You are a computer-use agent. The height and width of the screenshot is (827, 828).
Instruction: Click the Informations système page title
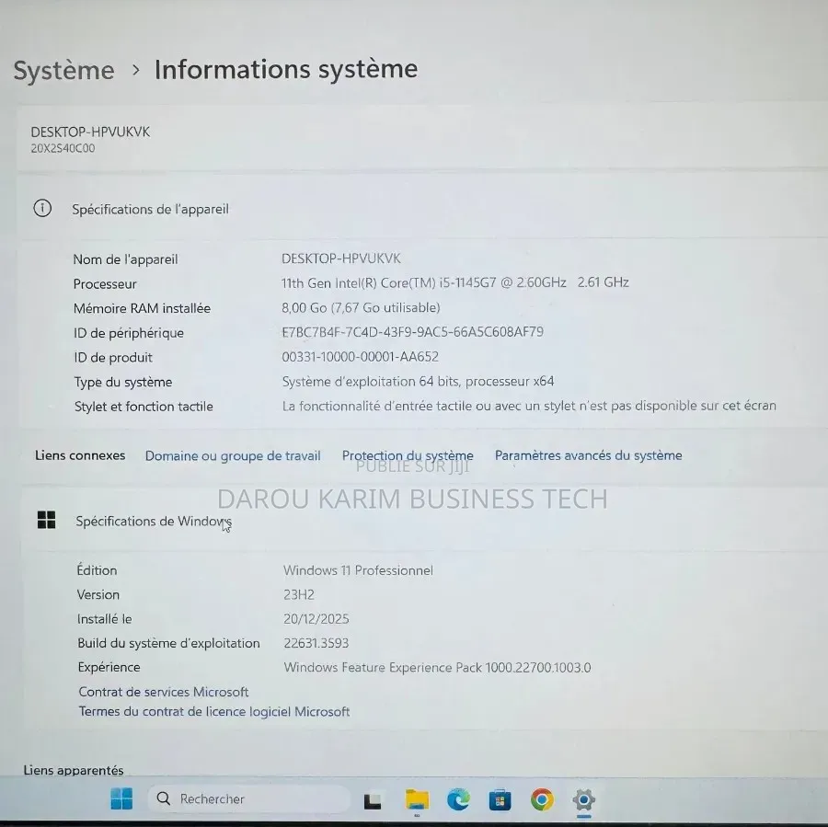click(286, 69)
